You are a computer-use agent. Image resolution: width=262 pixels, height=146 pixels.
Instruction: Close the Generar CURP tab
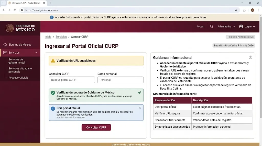(44, 3)
